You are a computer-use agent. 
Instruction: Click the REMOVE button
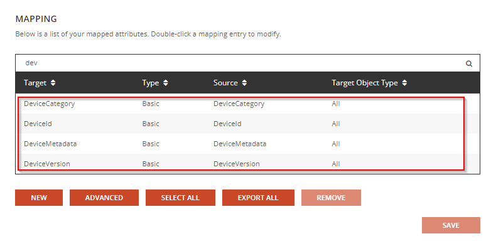click(x=331, y=198)
